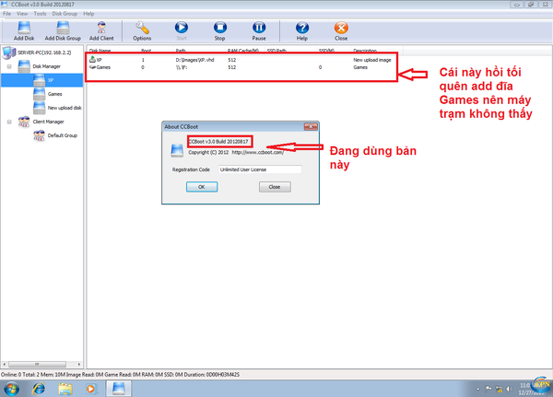The width and height of the screenshot is (553, 397).
Task: Click the New upload image description cell
Action: pyautogui.click(x=372, y=60)
